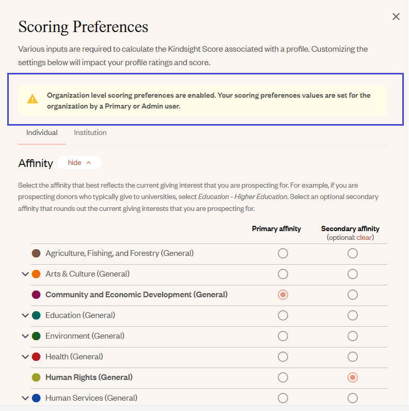Image resolution: width=409 pixels, height=411 pixels.
Task: Hide the Affinity section
Action: click(x=79, y=162)
